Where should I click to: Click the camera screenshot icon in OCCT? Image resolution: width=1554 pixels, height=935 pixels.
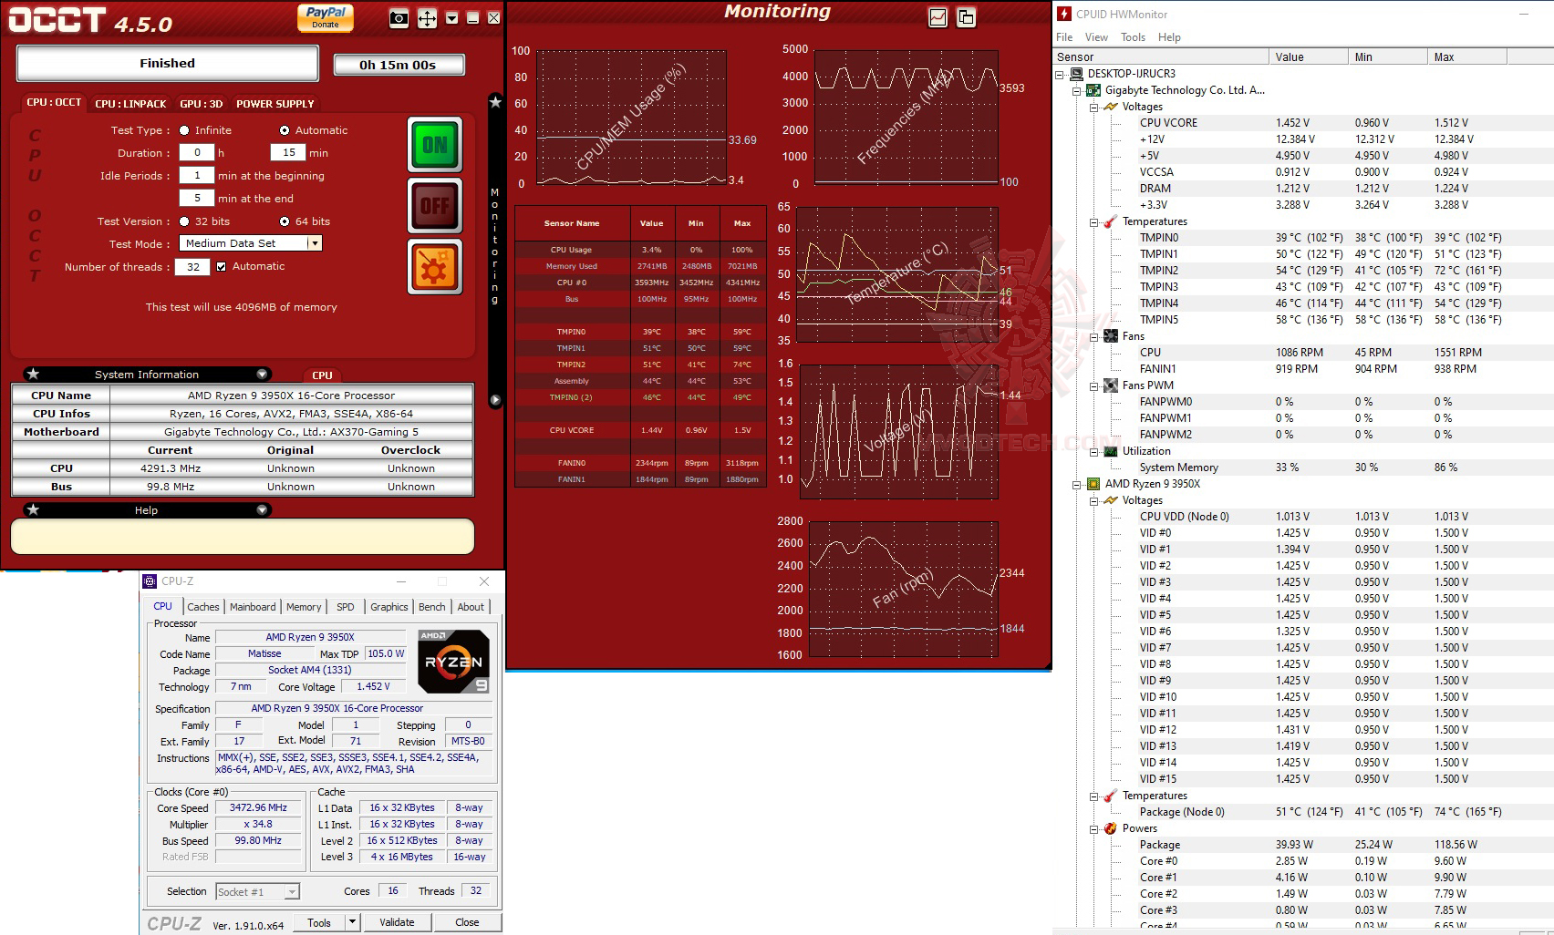tap(399, 18)
